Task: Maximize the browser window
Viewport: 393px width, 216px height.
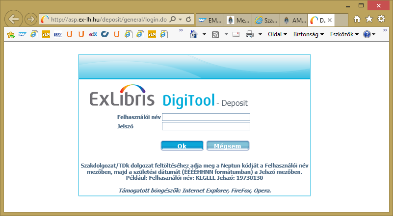Action: (361, 5)
